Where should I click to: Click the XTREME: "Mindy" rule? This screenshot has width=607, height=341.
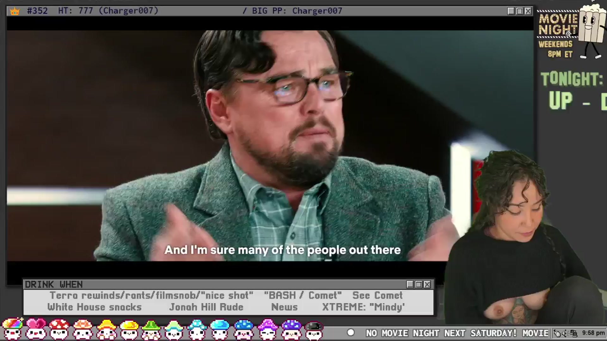tap(364, 307)
